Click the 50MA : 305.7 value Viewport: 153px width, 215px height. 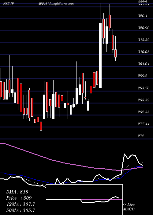click(x=21, y=210)
